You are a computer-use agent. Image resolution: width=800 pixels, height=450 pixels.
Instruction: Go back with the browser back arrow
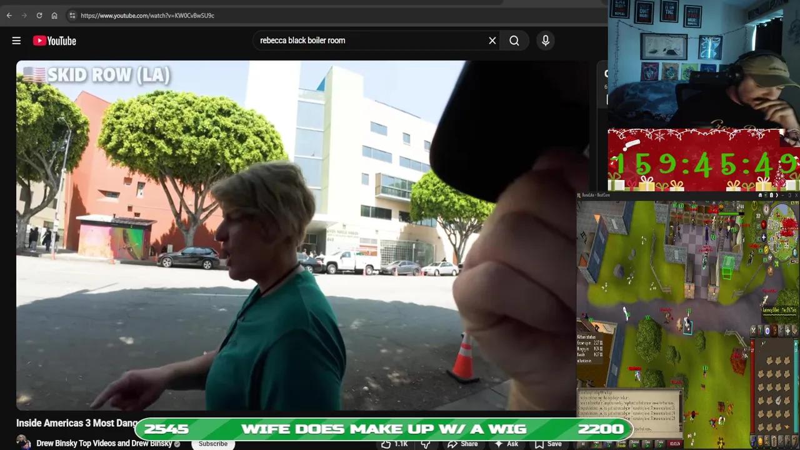tap(9, 16)
